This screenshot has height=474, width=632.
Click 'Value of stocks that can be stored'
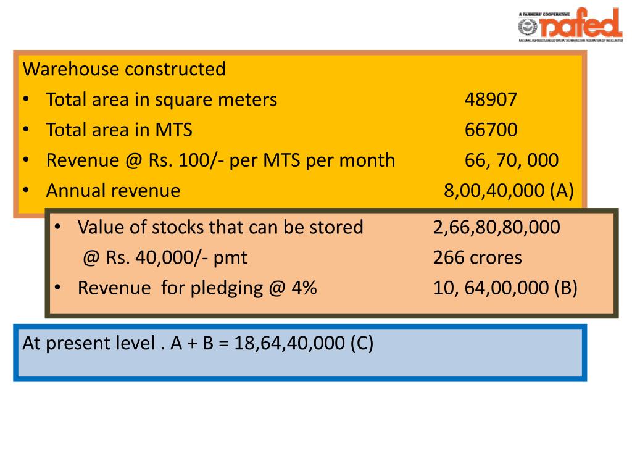220,227
